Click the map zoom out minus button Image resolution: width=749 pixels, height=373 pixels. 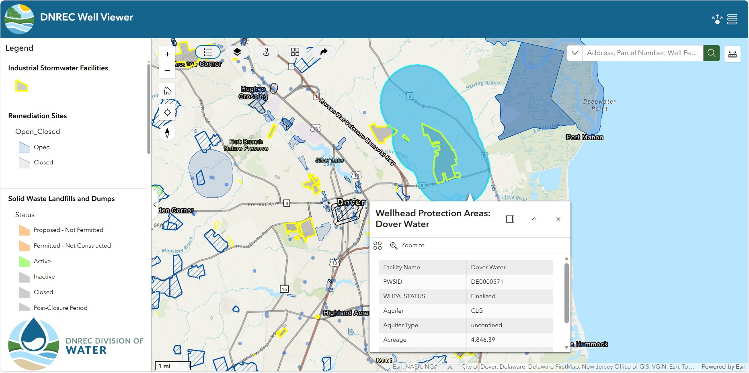coord(167,71)
